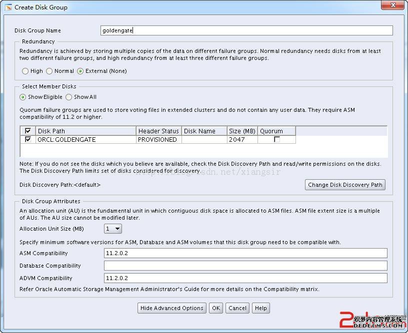Enable Quorum for ORCL:GOLDENGATE disk
The width and height of the screenshot is (408, 333).
[276, 140]
